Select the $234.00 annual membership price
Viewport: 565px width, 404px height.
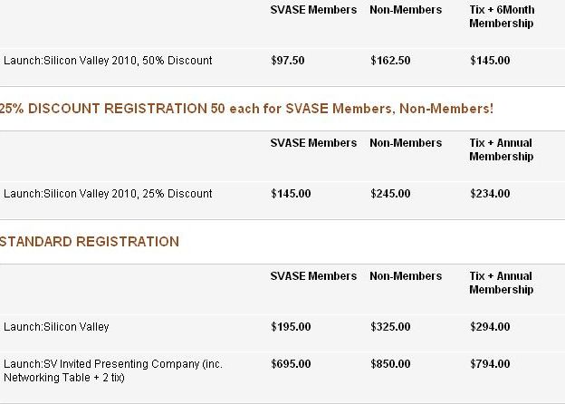[x=490, y=194]
